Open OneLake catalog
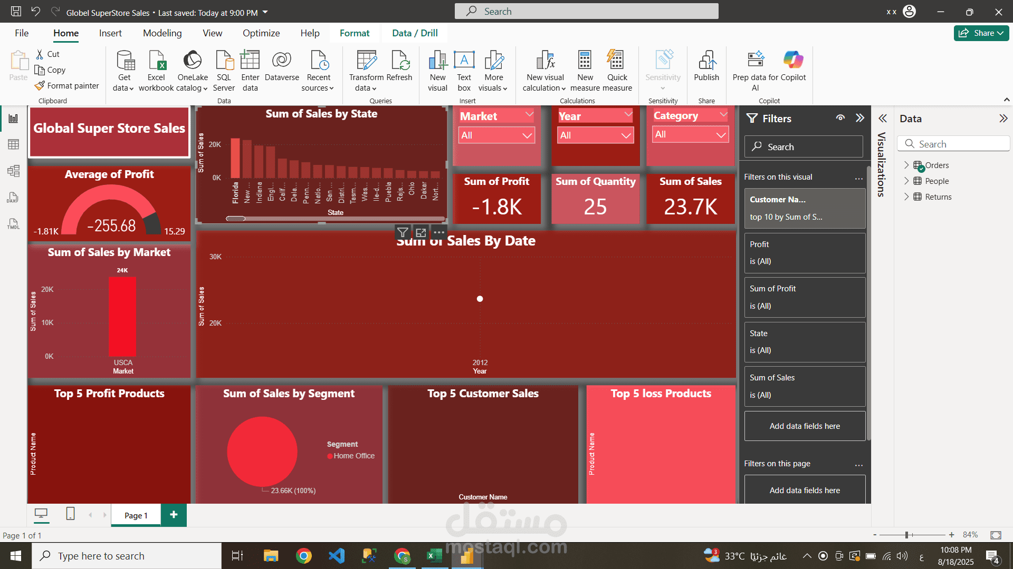This screenshot has width=1013, height=569. (x=193, y=71)
